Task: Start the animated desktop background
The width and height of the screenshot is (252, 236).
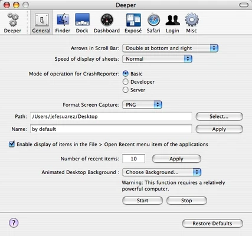Action: pos(142,201)
